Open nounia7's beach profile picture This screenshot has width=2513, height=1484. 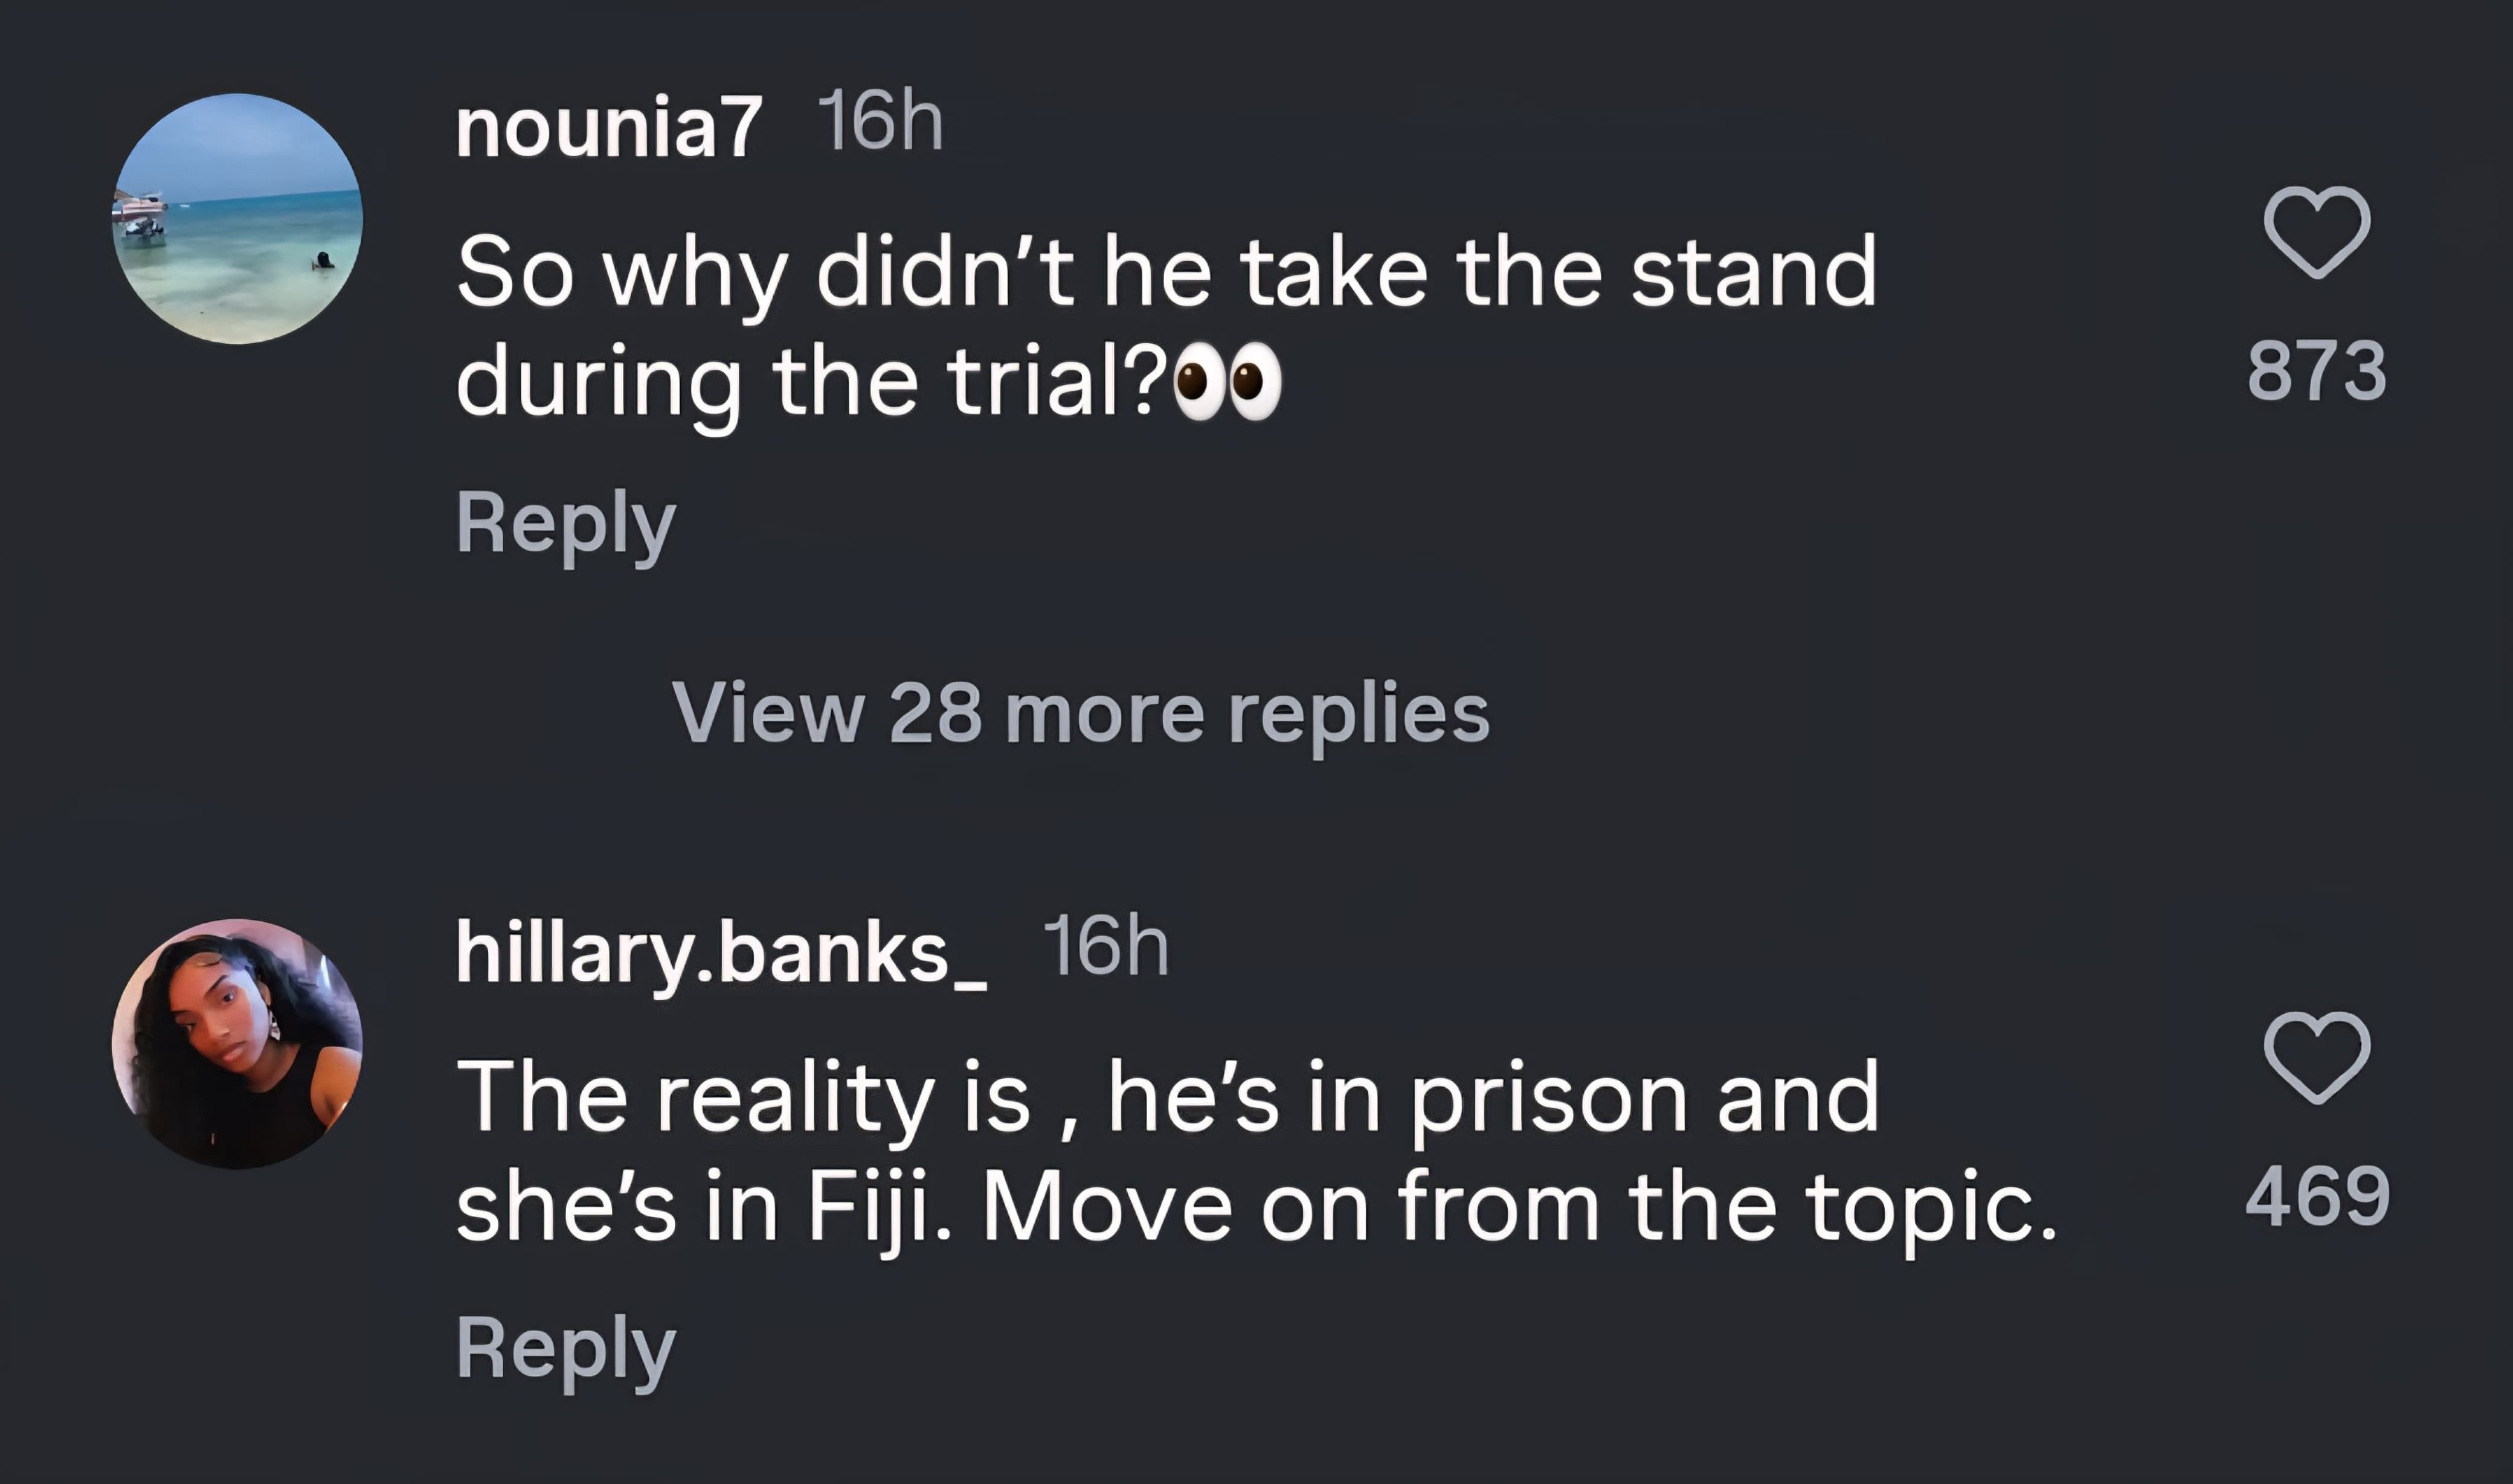[237, 219]
